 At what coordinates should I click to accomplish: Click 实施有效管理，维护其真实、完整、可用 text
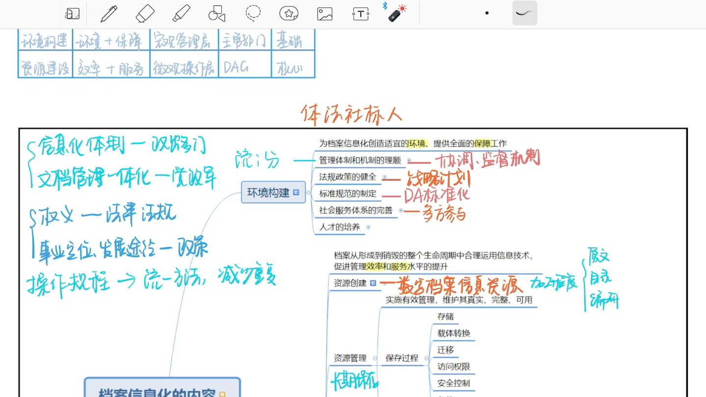[459, 299]
